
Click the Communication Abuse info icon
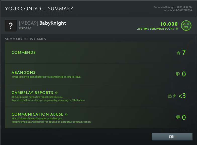pyautogui.click(x=66, y=114)
